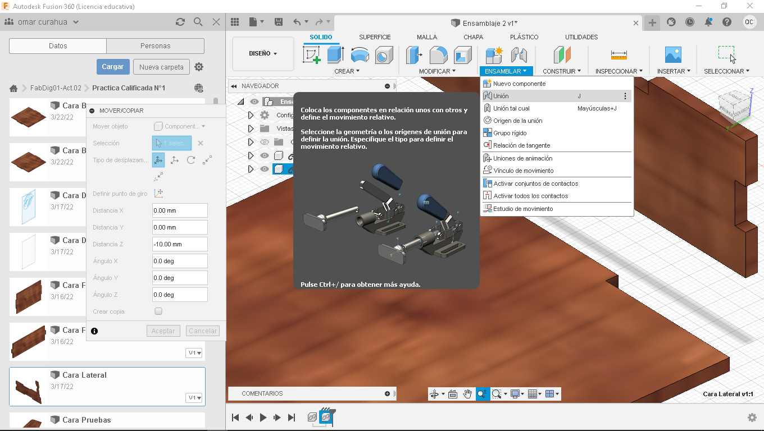The height and width of the screenshot is (431, 764).
Task: Choose the Point to Point displacement icon
Action: click(207, 160)
